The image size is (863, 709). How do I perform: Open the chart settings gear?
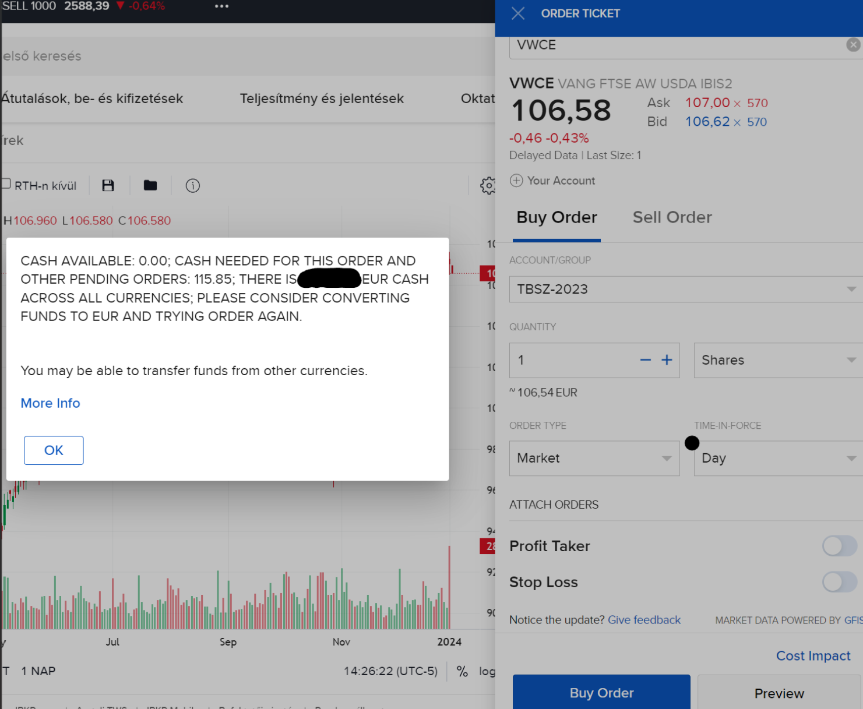[x=488, y=185]
